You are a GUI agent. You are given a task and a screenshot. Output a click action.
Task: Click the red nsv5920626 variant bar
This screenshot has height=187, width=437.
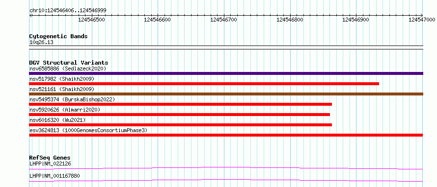[180, 115]
